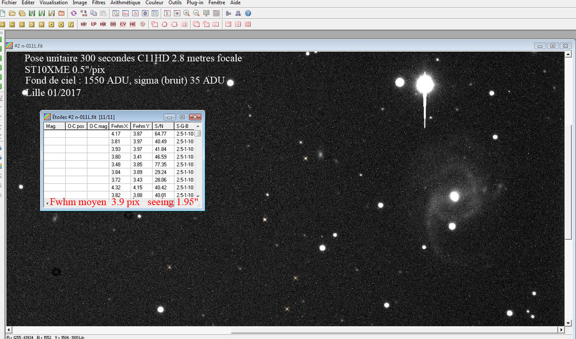Click the #2 n-011L.fit window title
This screenshot has height=339, width=576.
point(29,46)
